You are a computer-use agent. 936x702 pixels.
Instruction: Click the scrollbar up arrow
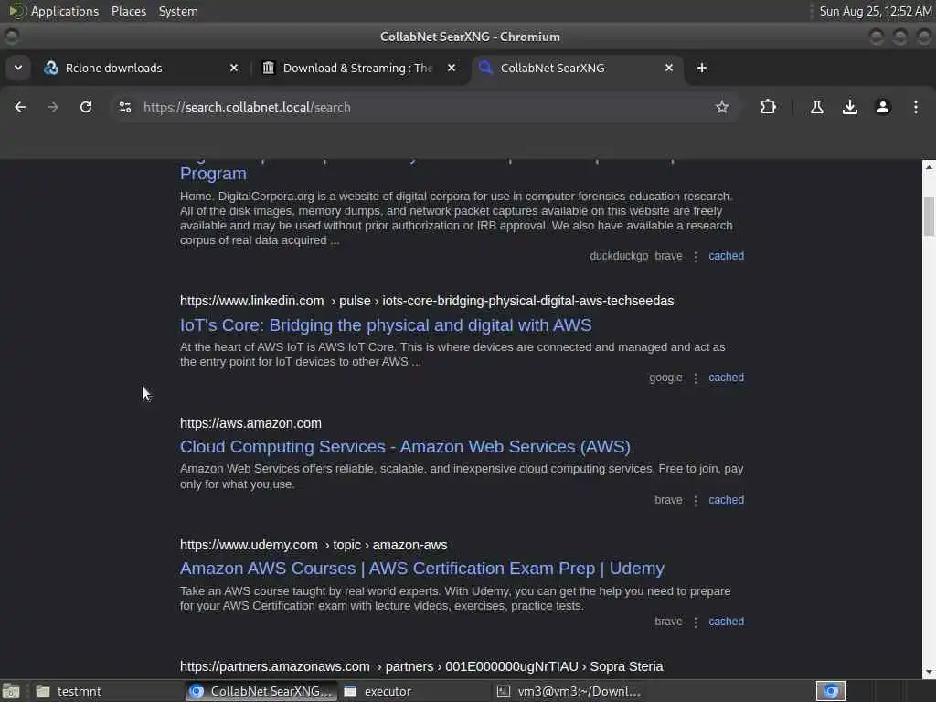tap(929, 167)
